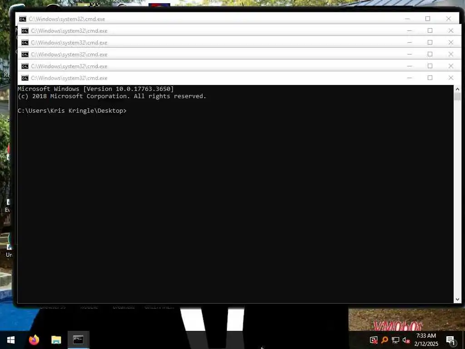Open File Explorer from the taskbar
Image resolution: width=465 pixels, height=349 pixels.
pyautogui.click(x=56, y=340)
